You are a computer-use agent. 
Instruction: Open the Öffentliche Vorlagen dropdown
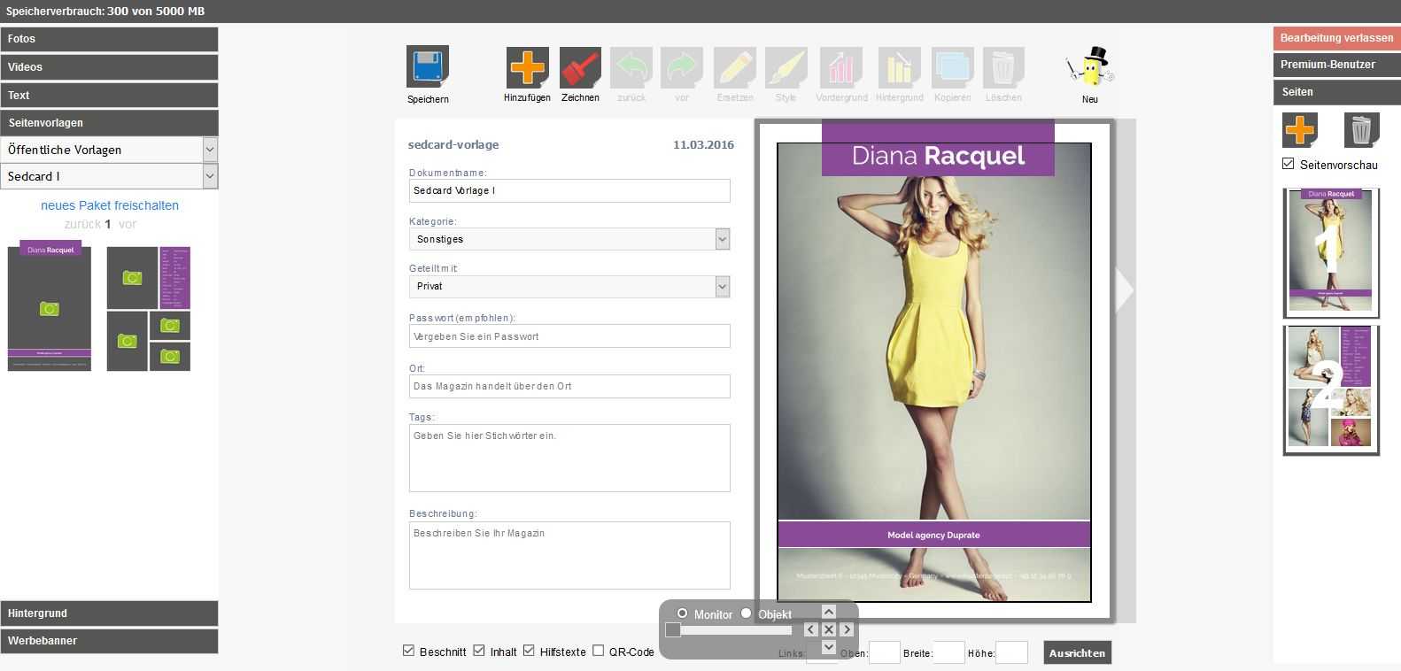(x=109, y=150)
